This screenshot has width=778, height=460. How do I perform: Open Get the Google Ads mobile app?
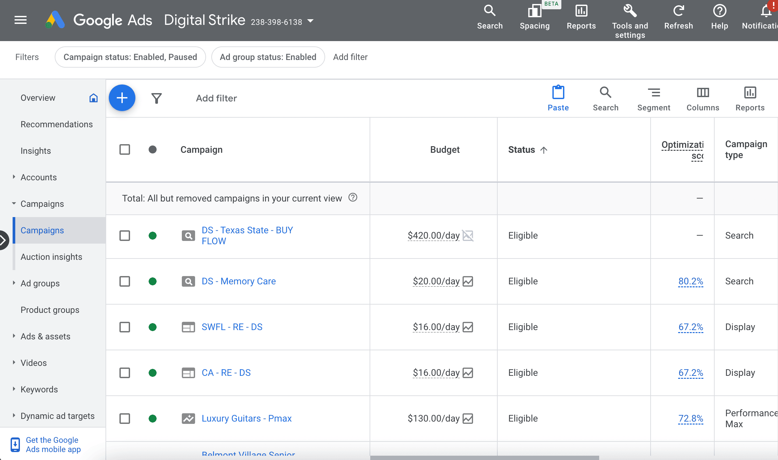[x=53, y=445]
